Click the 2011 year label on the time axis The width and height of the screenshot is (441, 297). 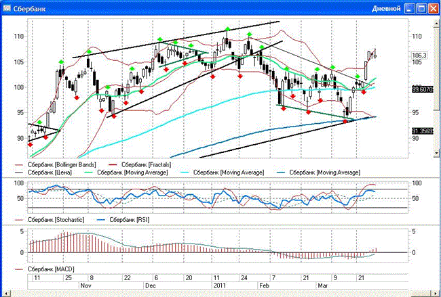tap(220, 285)
